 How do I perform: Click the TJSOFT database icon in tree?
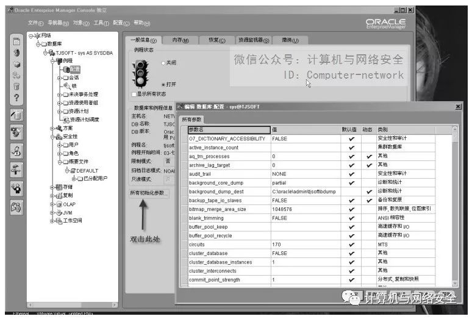point(52,53)
